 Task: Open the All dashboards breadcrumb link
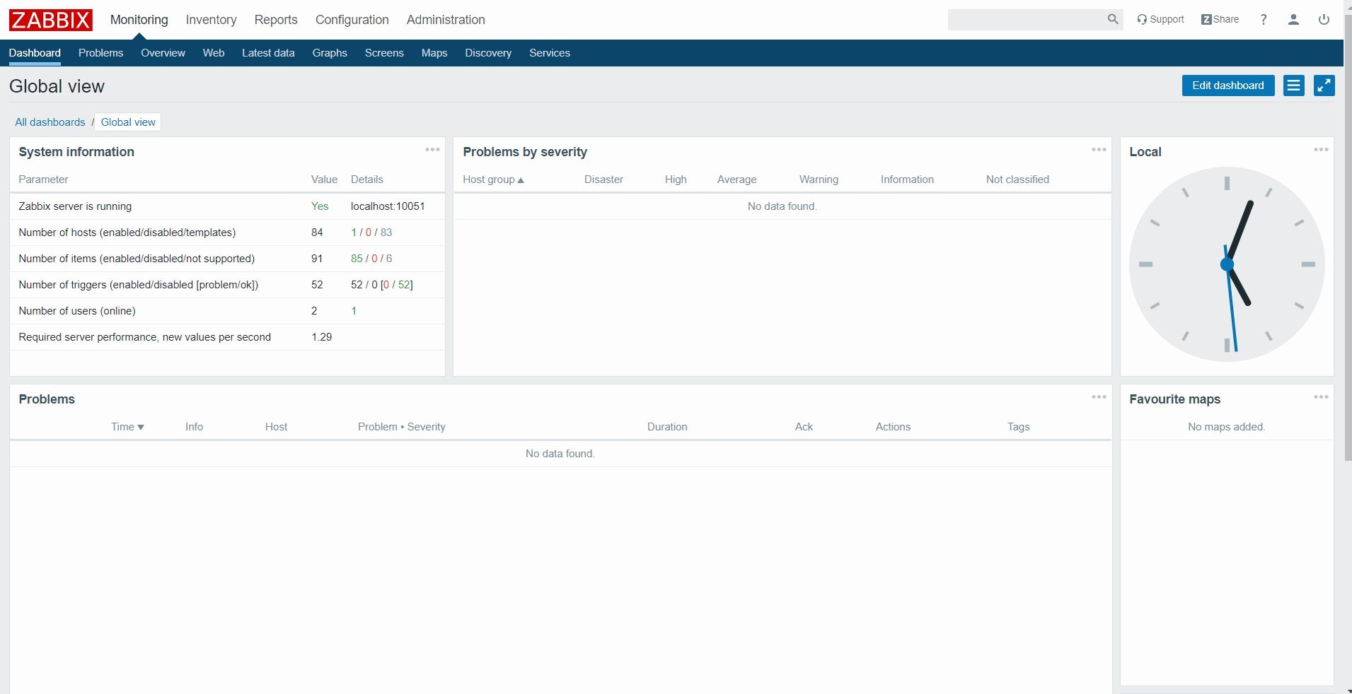50,122
